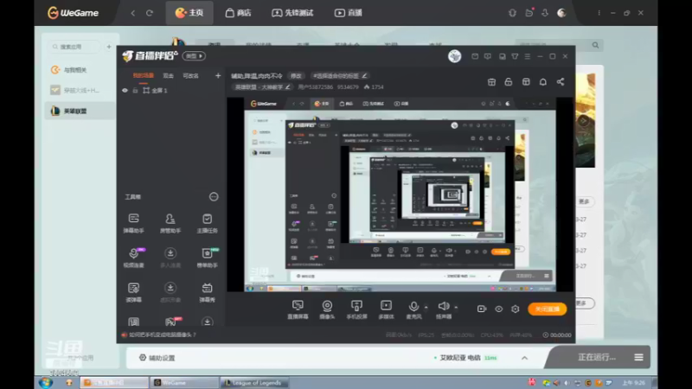Open the 房管助手 tool

(x=170, y=223)
